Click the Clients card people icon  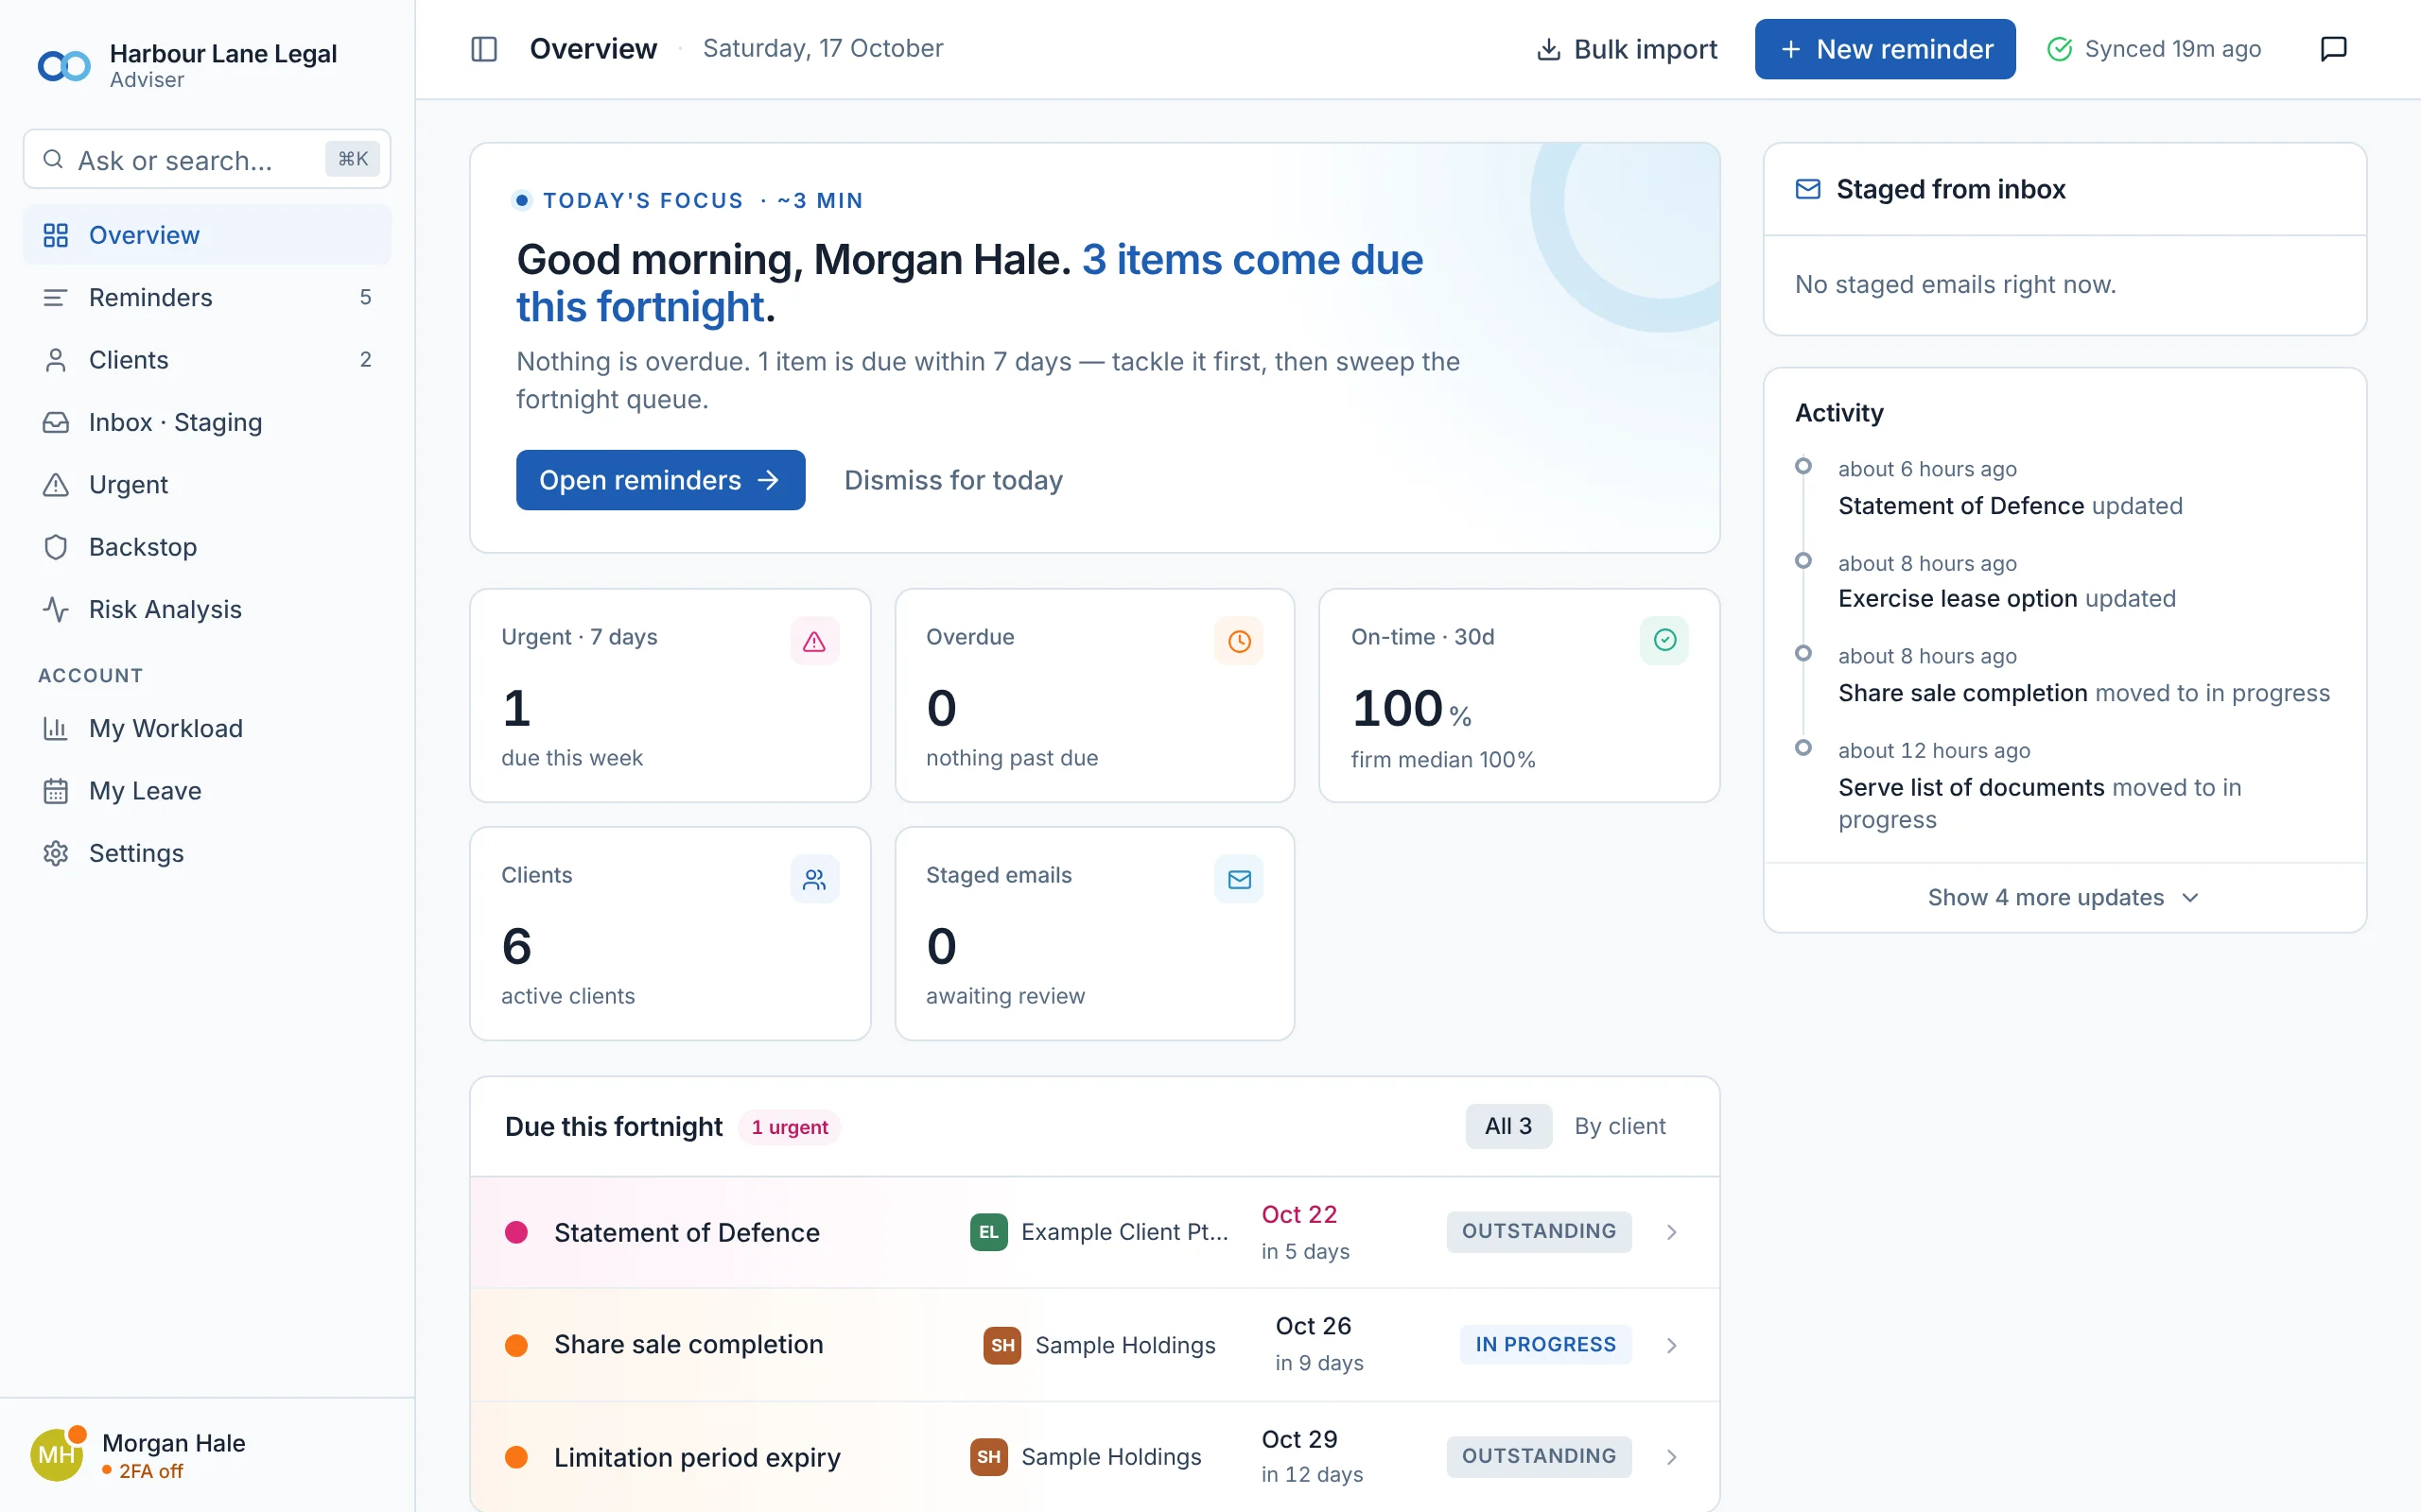[x=814, y=879]
